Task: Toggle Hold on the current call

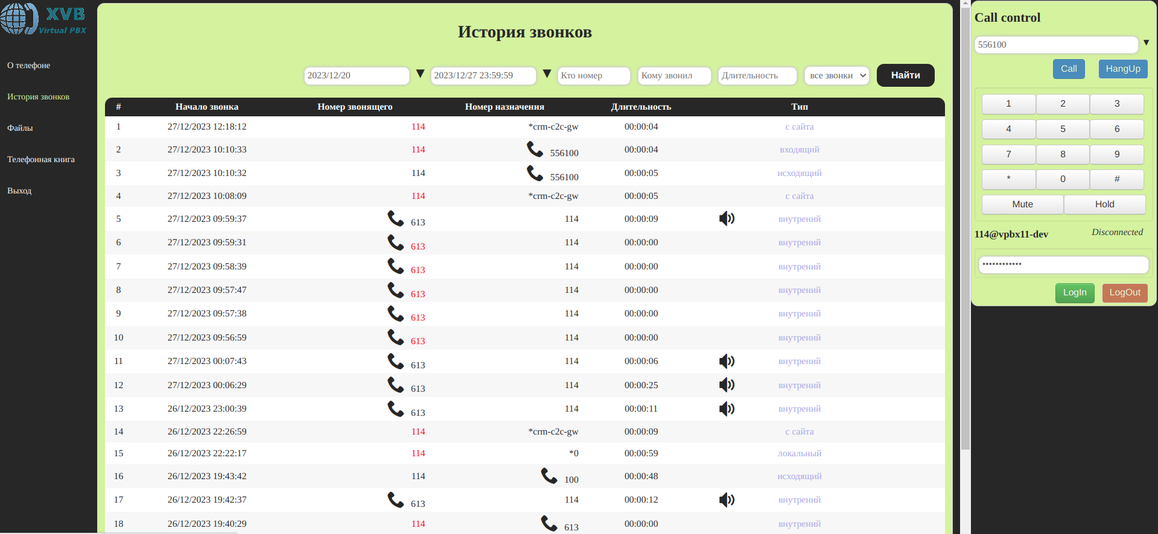Action: (1104, 204)
